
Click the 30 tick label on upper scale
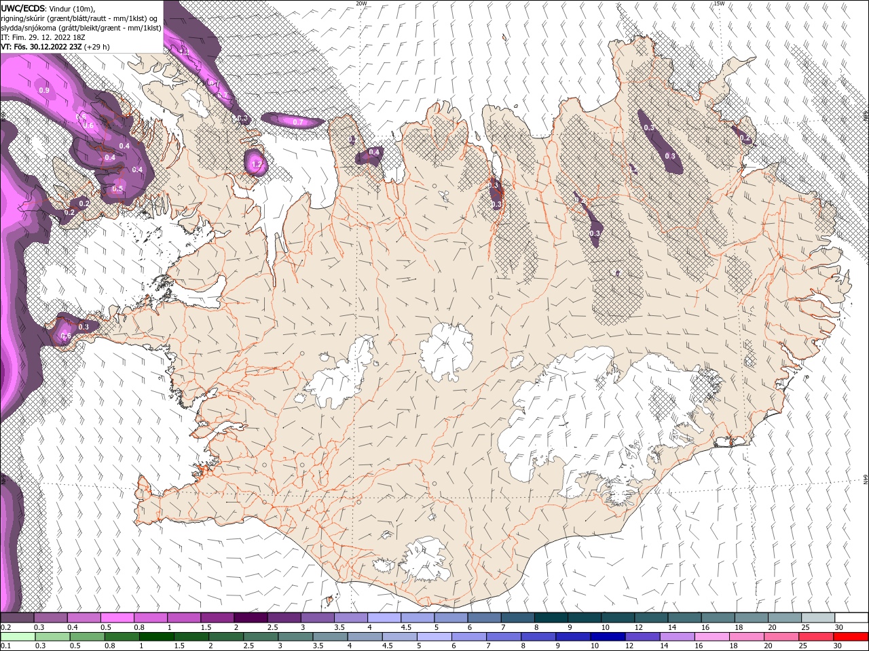pyautogui.click(x=839, y=627)
